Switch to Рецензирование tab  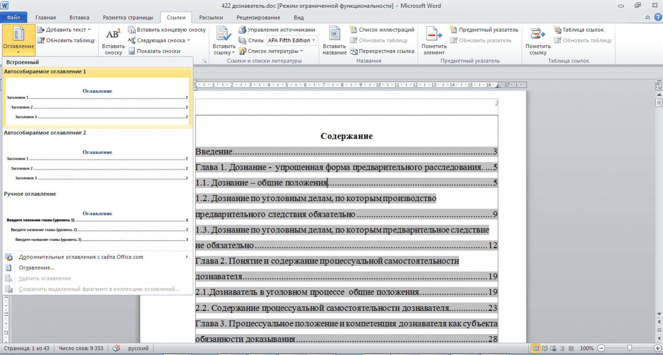pyautogui.click(x=258, y=18)
